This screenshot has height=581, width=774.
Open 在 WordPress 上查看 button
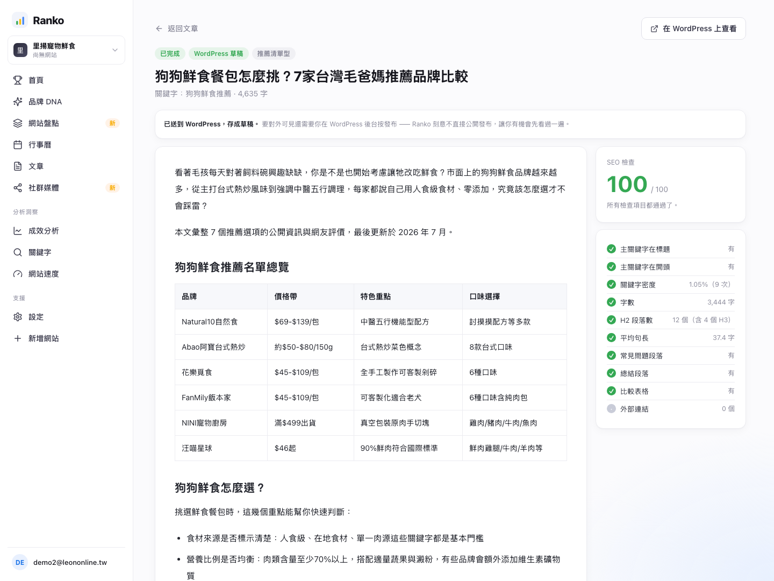click(x=693, y=29)
